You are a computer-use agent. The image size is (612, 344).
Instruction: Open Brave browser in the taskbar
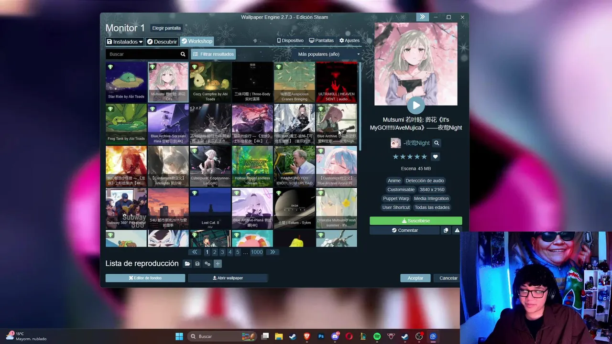coord(307,336)
